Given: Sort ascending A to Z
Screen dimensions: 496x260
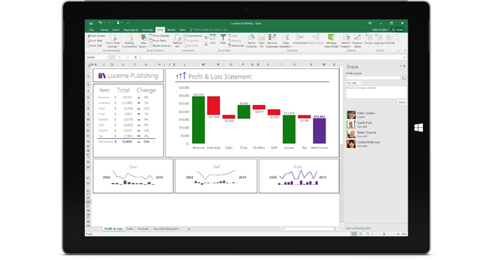Looking at the screenshot, I should tap(206, 38).
